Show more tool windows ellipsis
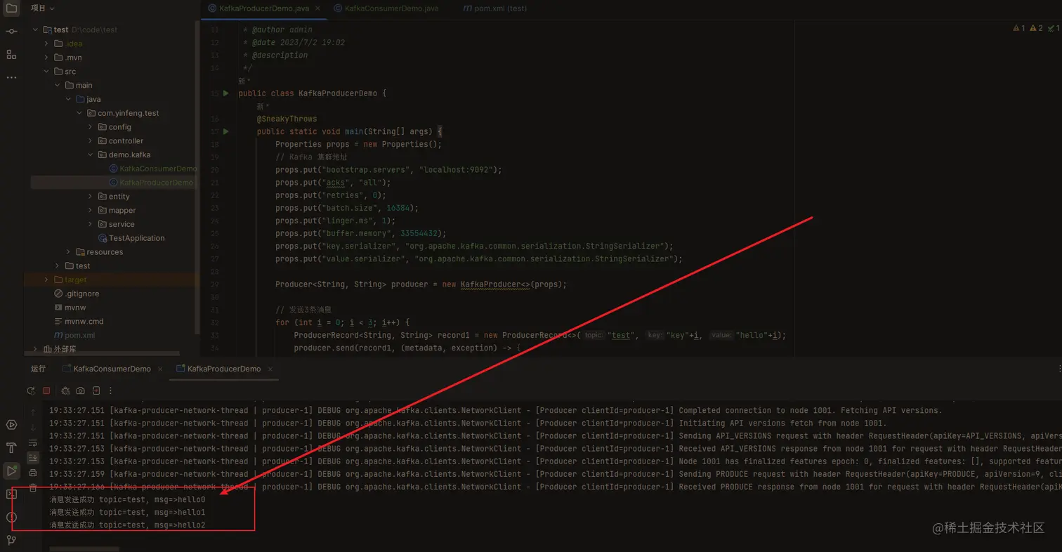The width and height of the screenshot is (1062, 552). [x=11, y=77]
